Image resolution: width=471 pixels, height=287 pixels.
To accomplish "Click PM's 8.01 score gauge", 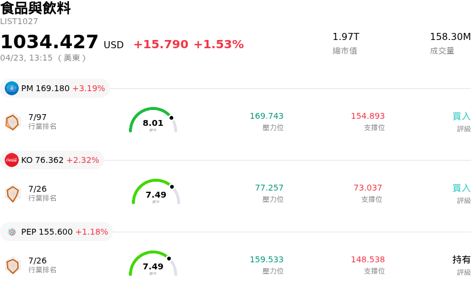I will coord(153,121).
